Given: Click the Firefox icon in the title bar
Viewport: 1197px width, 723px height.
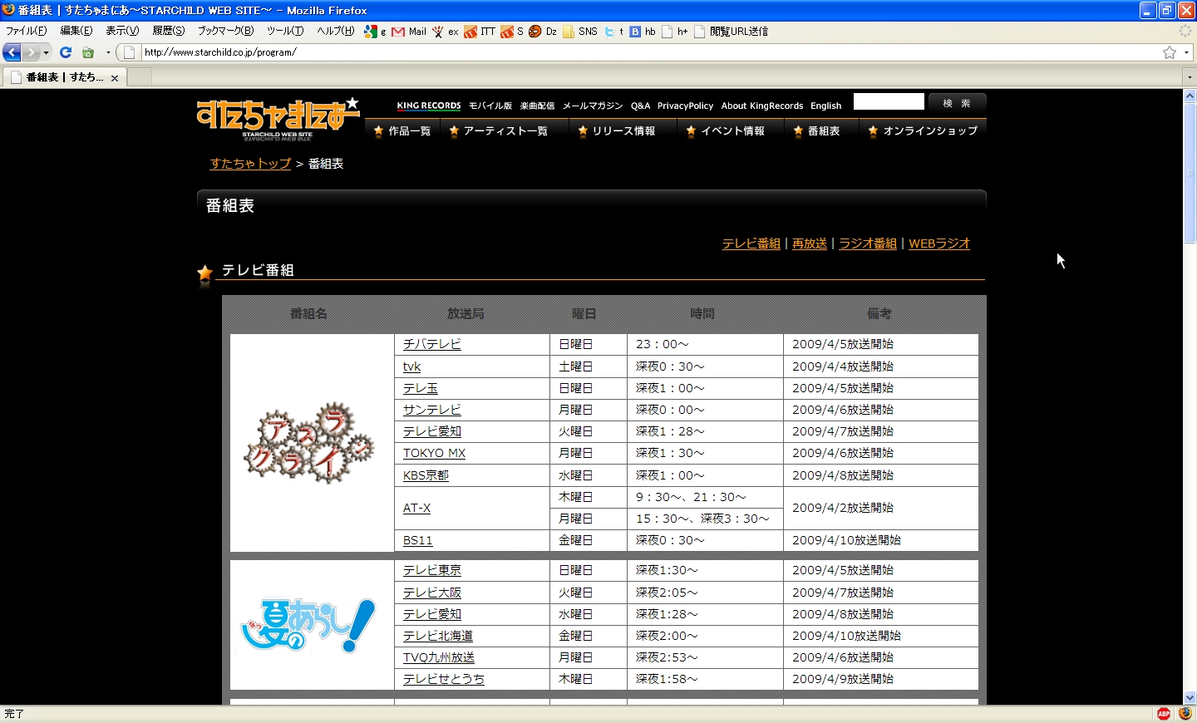Looking at the screenshot, I should [x=8, y=10].
